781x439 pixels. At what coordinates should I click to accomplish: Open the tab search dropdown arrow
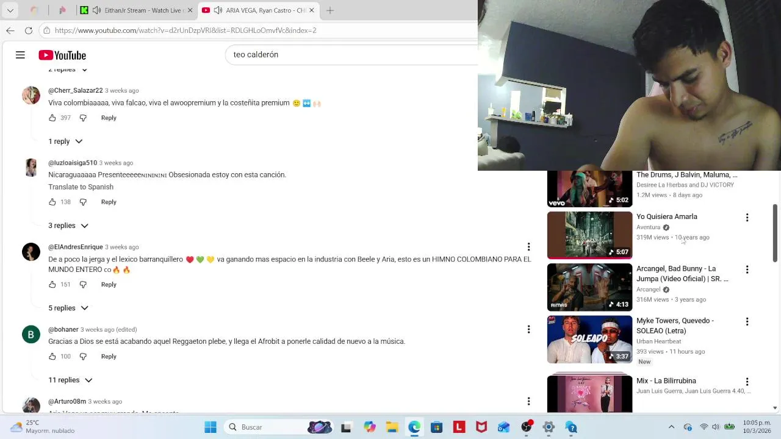click(10, 10)
